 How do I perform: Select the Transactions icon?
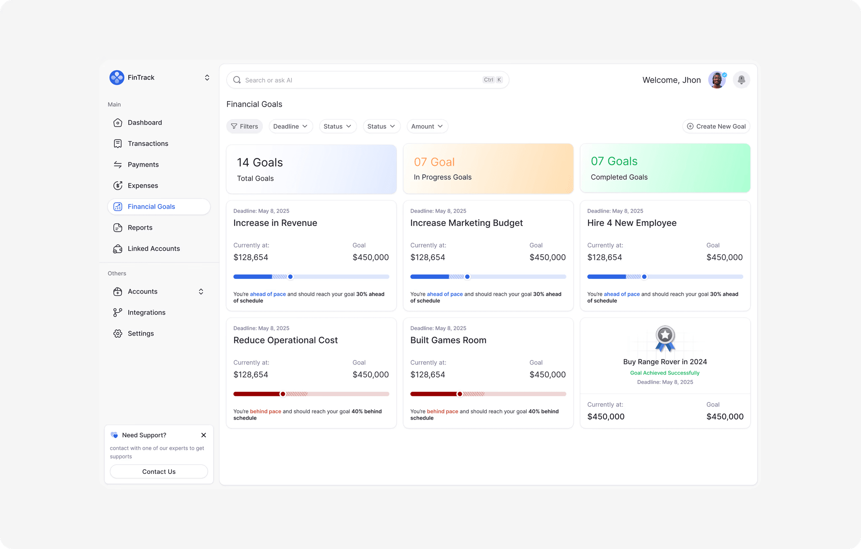tap(117, 143)
